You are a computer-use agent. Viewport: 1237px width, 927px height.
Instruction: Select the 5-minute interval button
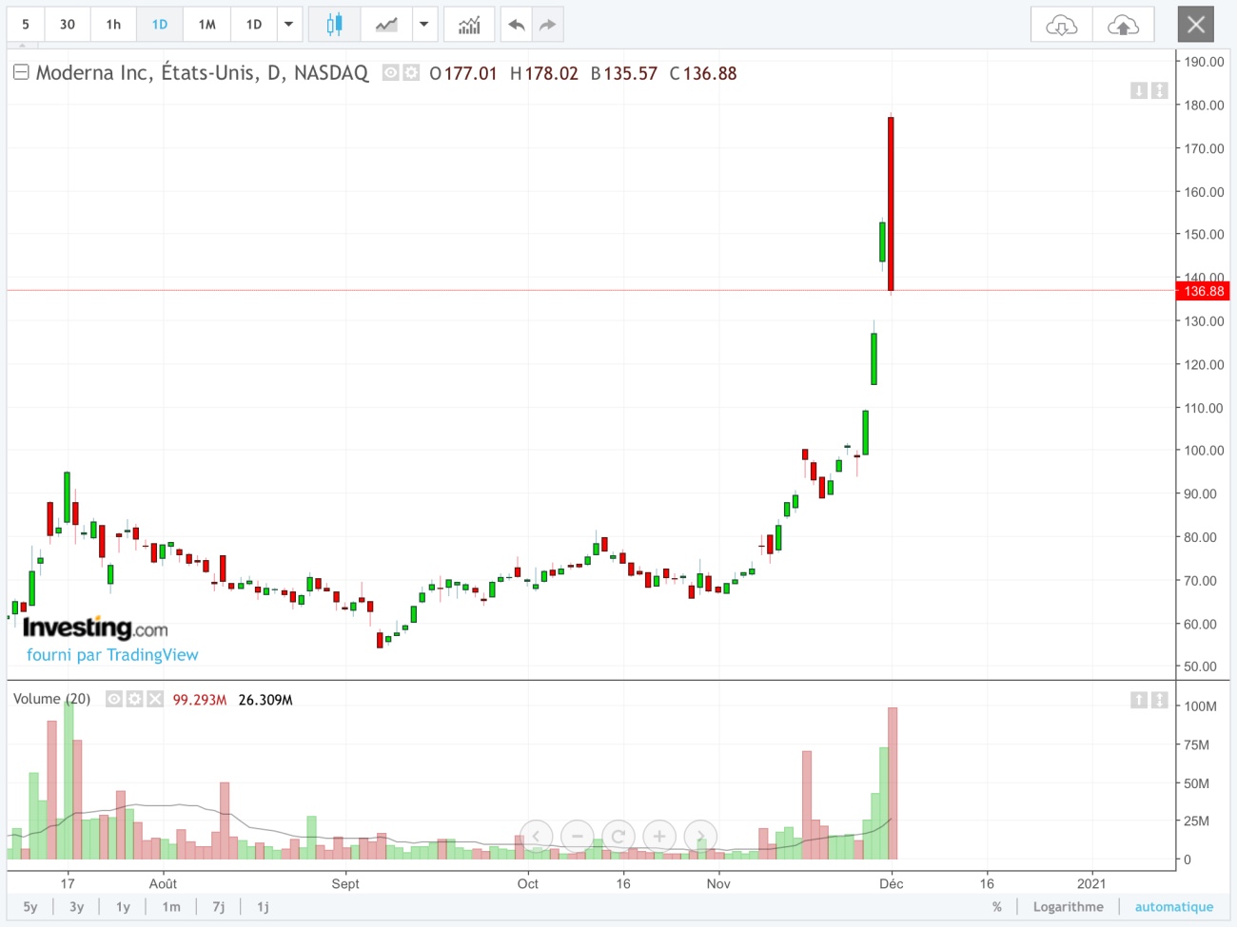point(26,25)
